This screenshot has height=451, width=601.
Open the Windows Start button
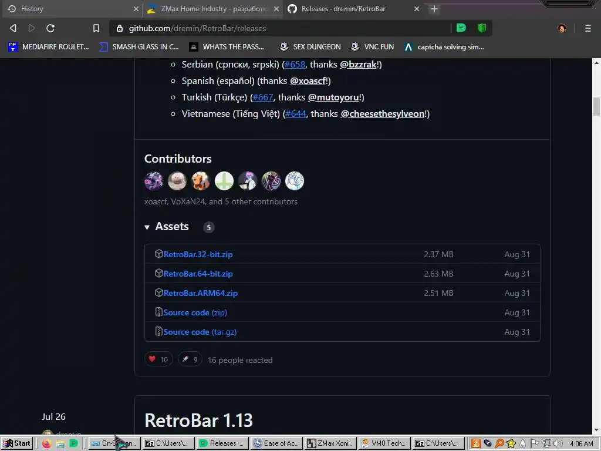(x=17, y=443)
